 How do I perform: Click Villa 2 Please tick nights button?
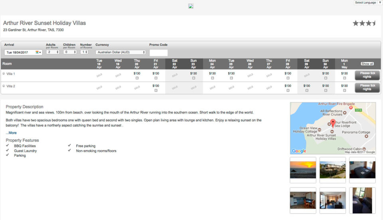click(367, 88)
